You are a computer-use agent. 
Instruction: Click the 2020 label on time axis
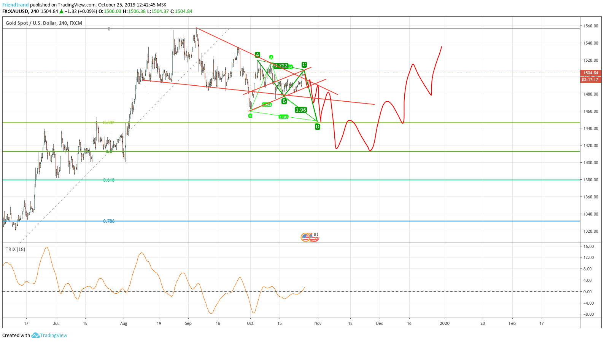coord(445,323)
